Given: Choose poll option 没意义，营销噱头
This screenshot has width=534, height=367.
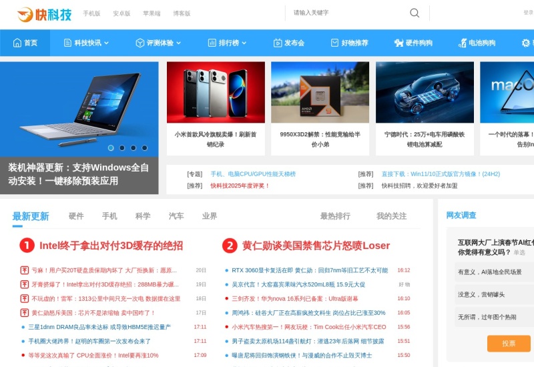Looking at the screenshot, I should coord(494,294).
